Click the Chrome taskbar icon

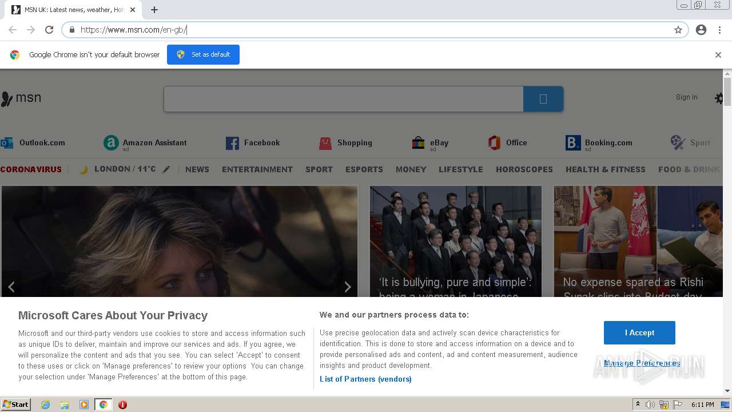pyautogui.click(x=103, y=405)
